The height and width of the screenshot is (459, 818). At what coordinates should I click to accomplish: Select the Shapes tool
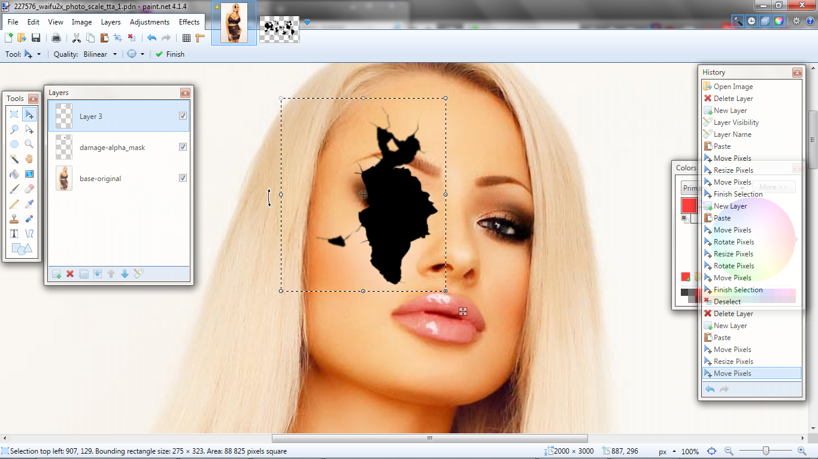click(22, 249)
